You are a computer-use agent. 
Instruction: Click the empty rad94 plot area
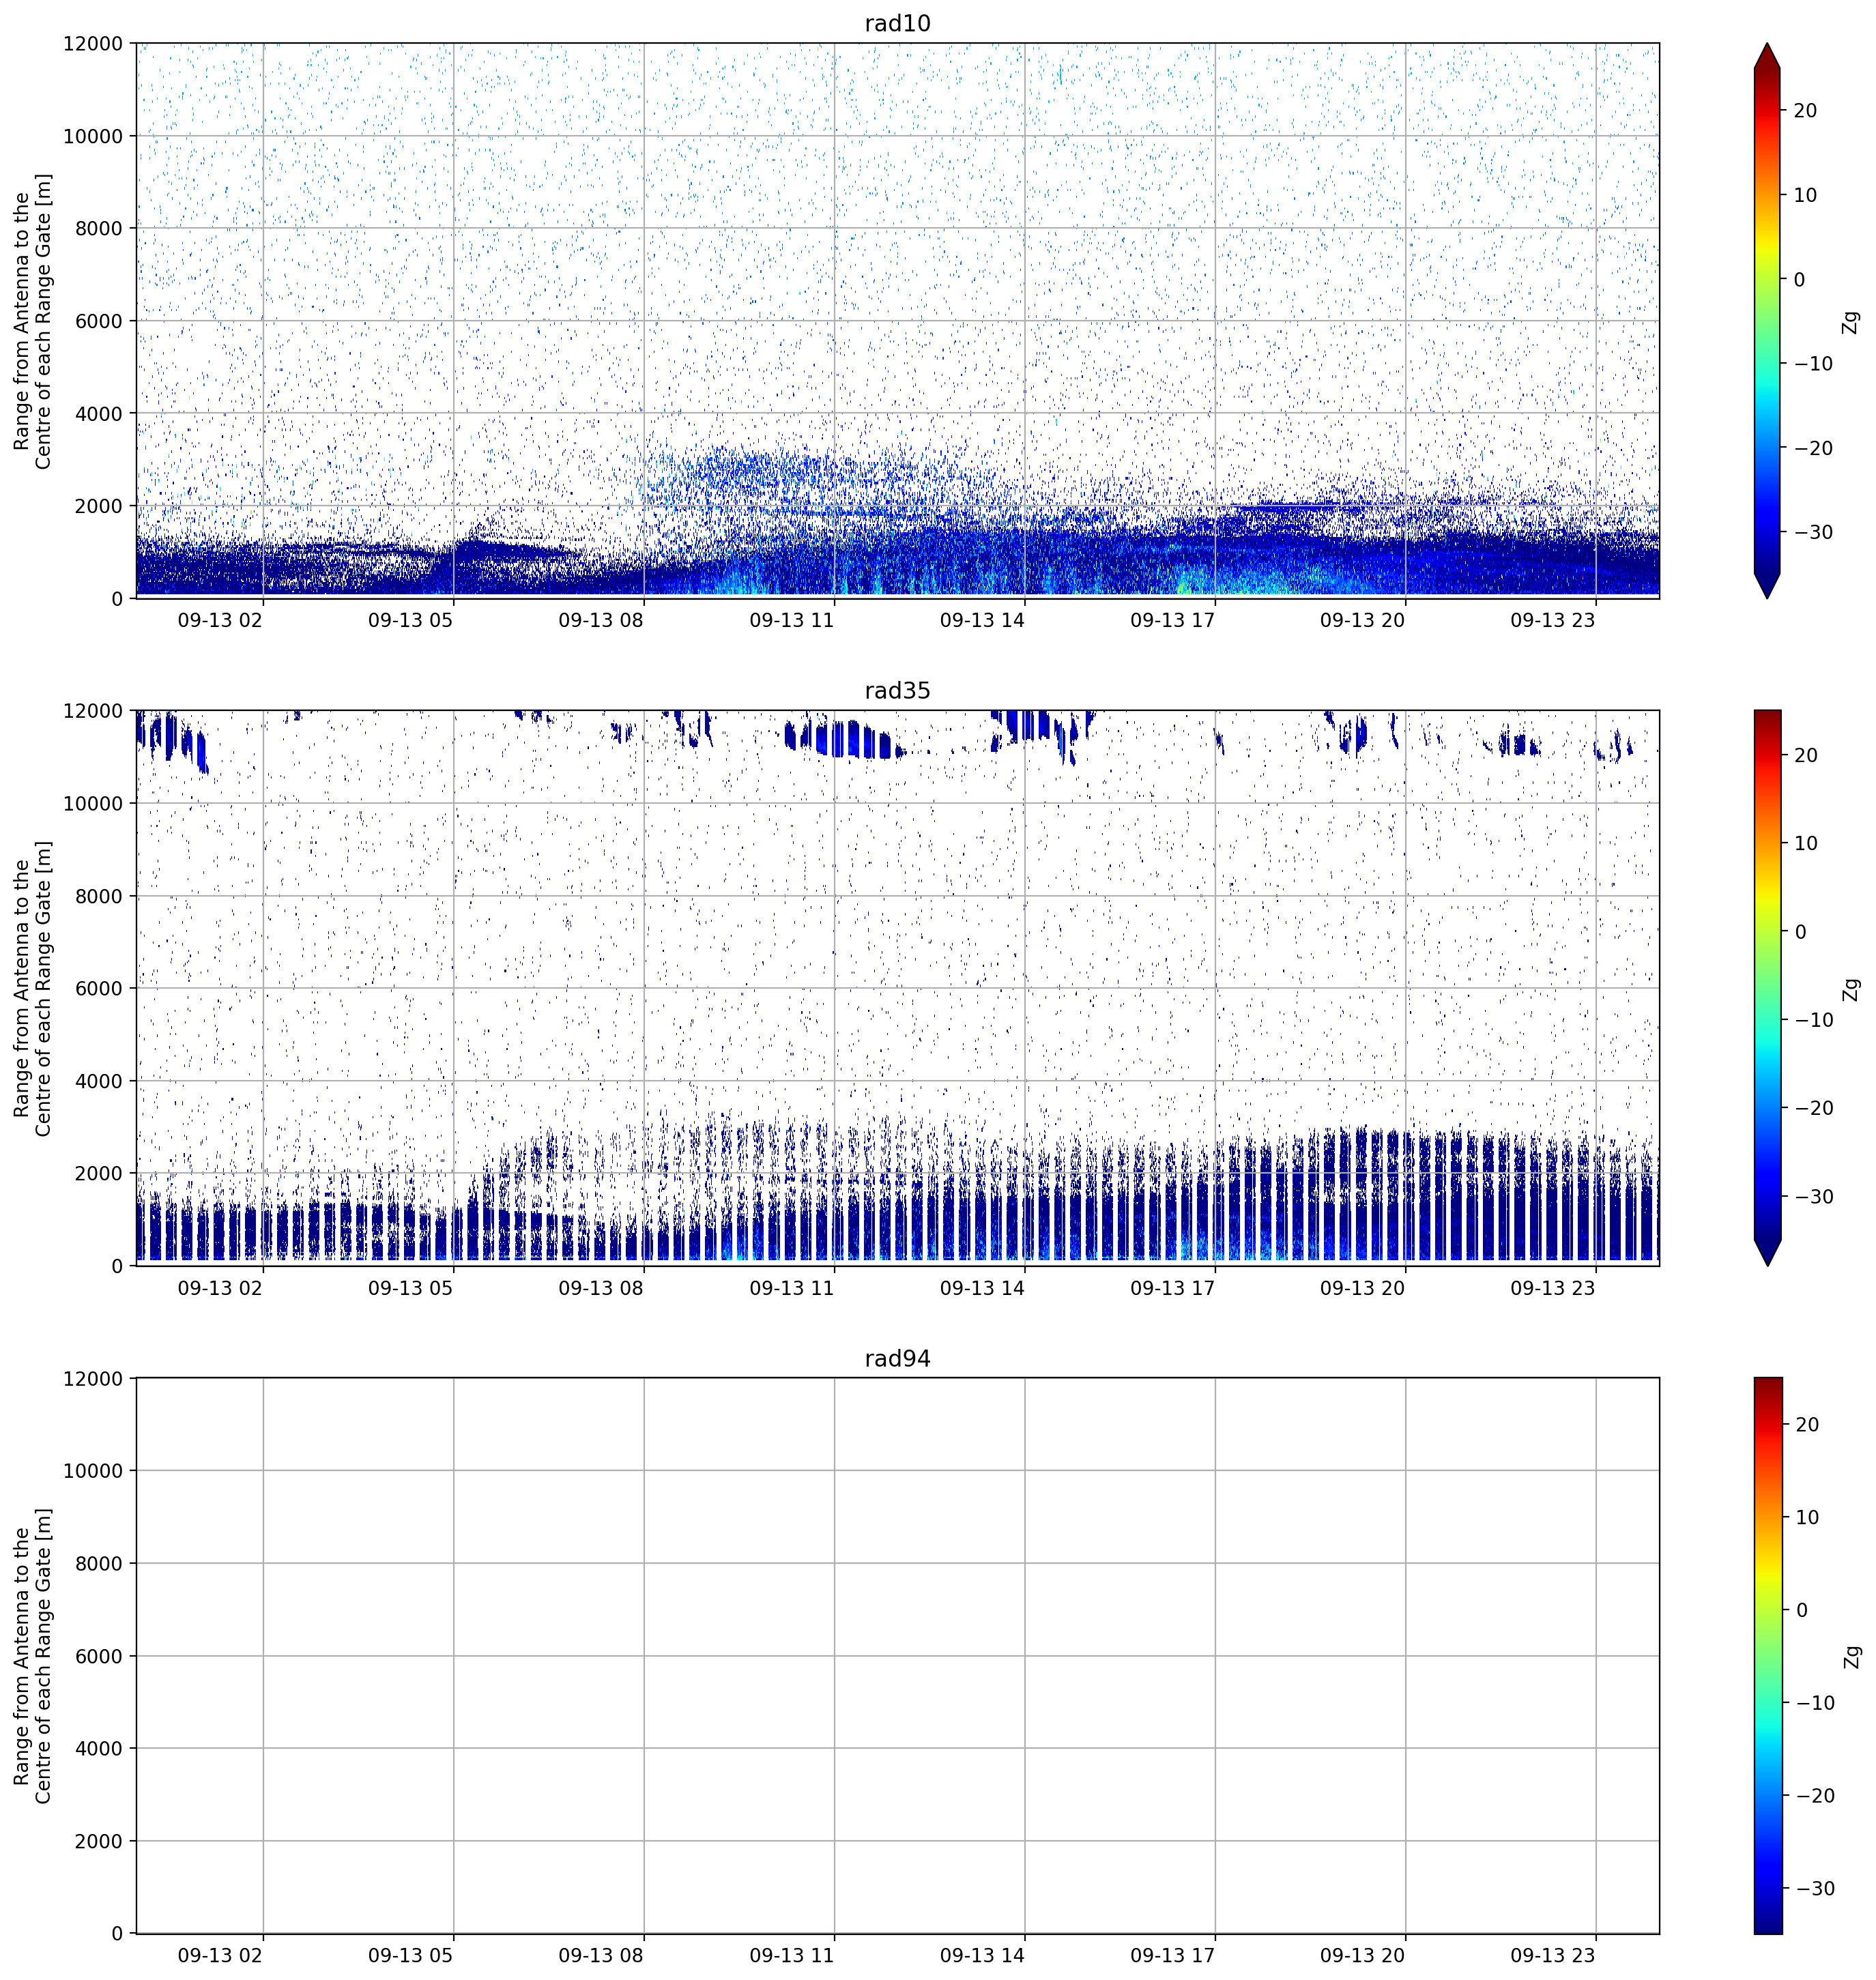(897, 1655)
